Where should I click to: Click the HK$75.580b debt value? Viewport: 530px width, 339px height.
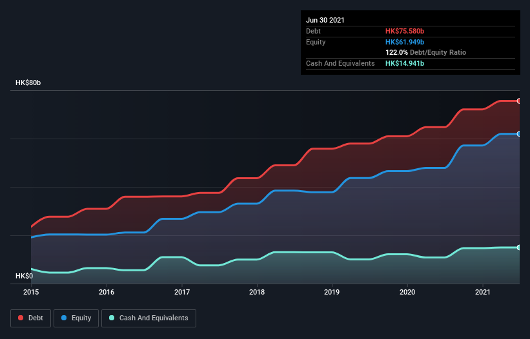click(405, 31)
